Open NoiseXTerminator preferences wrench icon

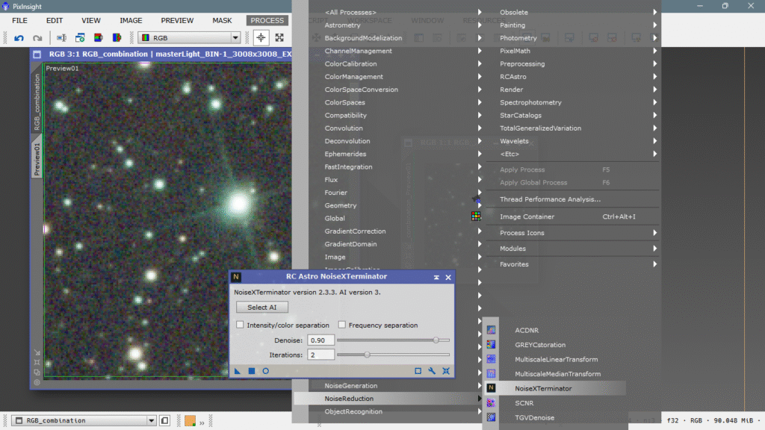click(x=432, y=371)
